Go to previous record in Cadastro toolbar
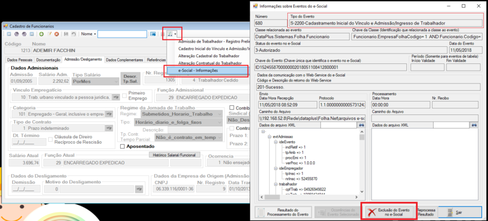Screen dimensions: 488x221 coord(16,34)
